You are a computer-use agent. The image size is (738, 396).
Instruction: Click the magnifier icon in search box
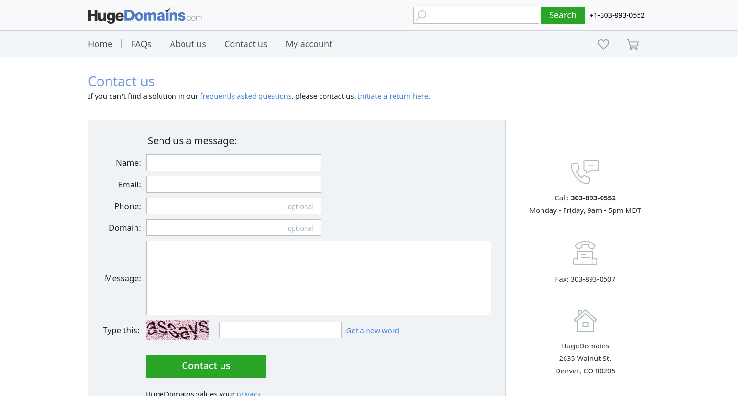(x=421, y=15)
